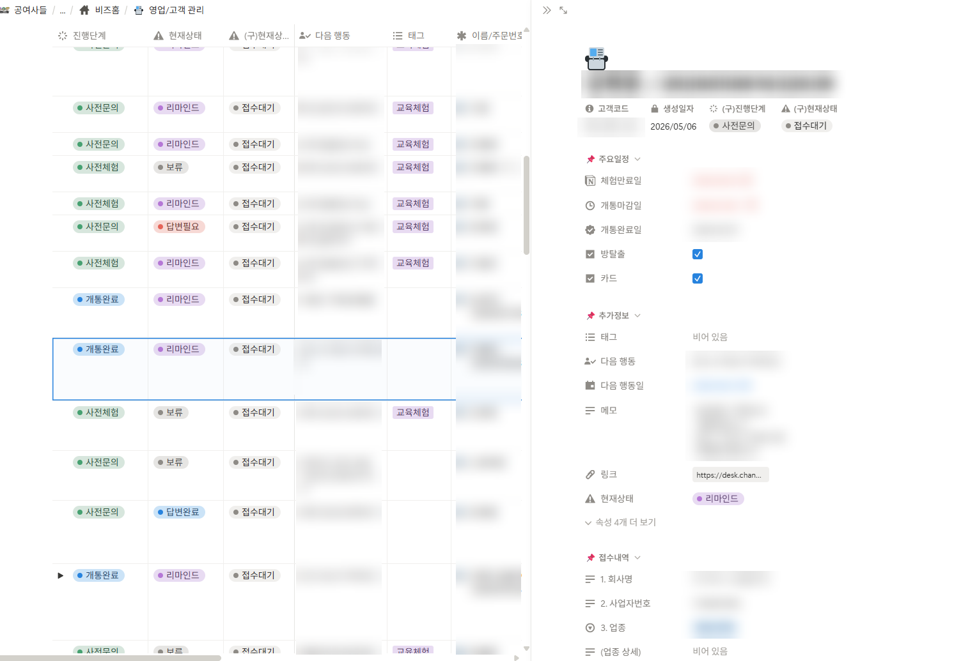Click the link icon beside 링크 property
961x661 pixels.
click(x=590, y=475)
